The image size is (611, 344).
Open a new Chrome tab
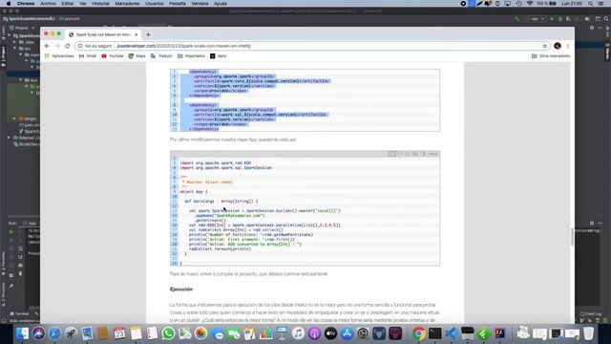pos(148,34)
